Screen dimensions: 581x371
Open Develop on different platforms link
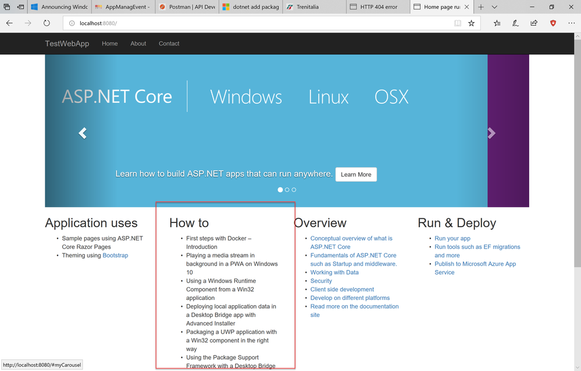pos(350,298)
